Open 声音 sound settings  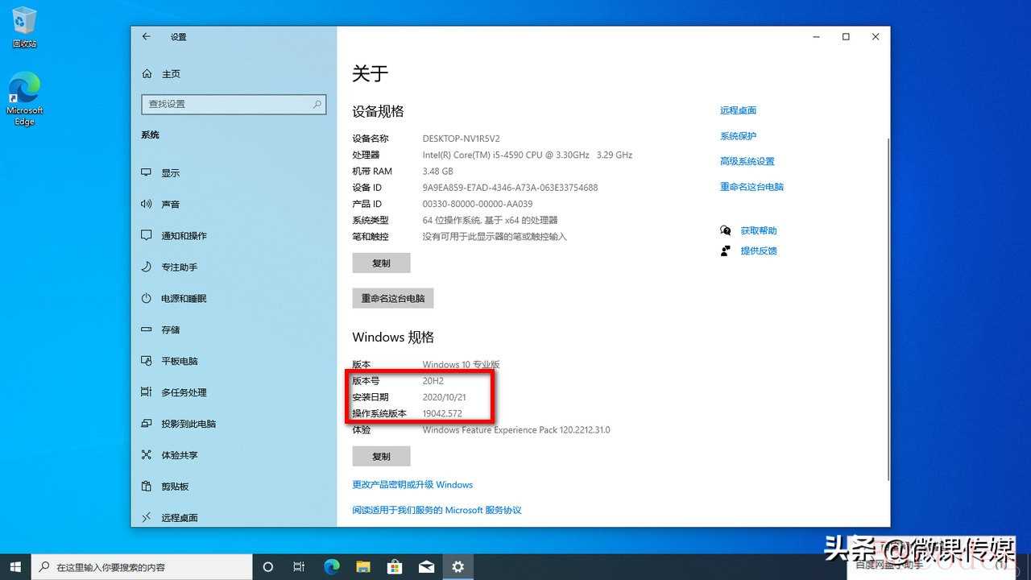(x=170, y=205)
